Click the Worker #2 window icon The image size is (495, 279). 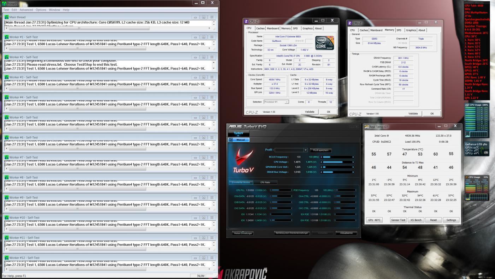tap(6, 57)
